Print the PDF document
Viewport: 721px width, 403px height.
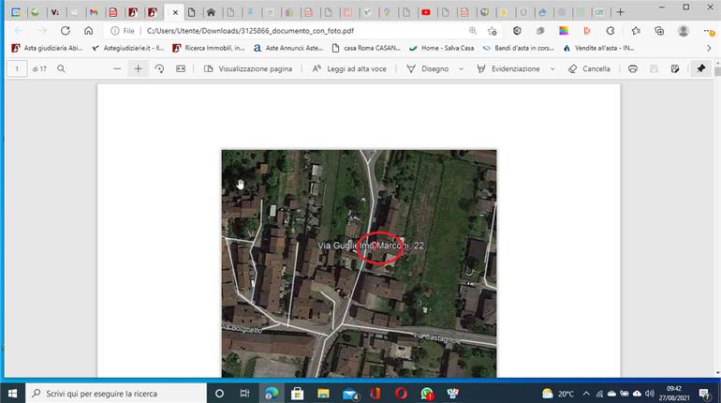(x=633, y=68)
